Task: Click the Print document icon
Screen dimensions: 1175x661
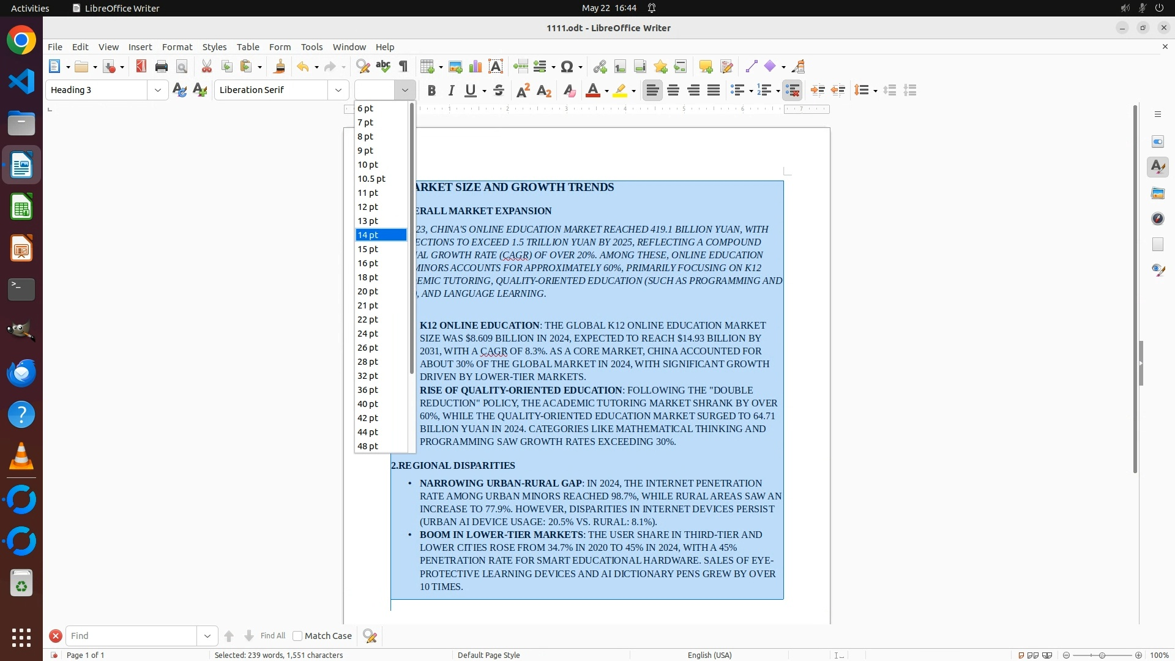Action: tap(162, 67)
